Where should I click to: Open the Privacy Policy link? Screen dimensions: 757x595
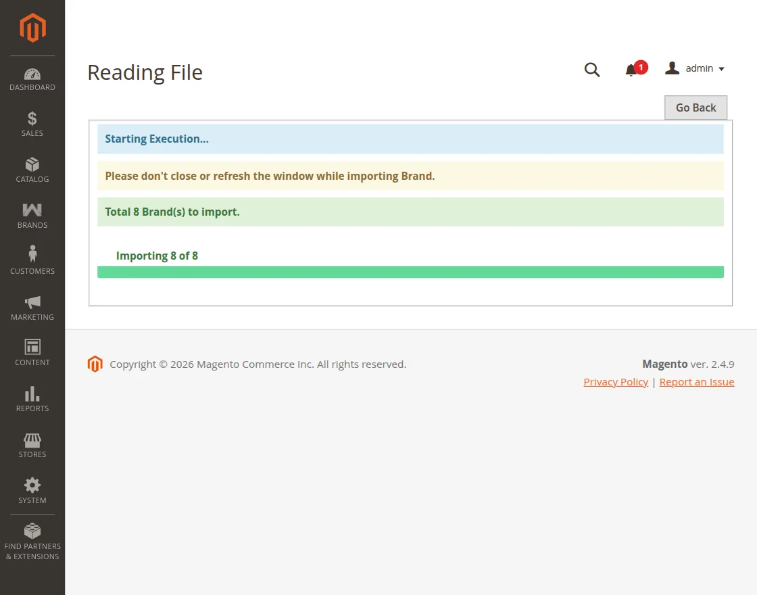pyautogui.click(x=616, y=382)
